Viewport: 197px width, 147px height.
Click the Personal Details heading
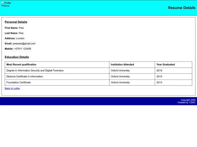(x=16, y=22)
